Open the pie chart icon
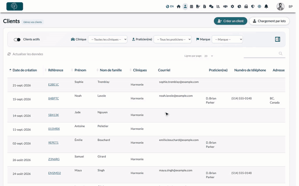The image size is (299, 186). click(239, 6)
